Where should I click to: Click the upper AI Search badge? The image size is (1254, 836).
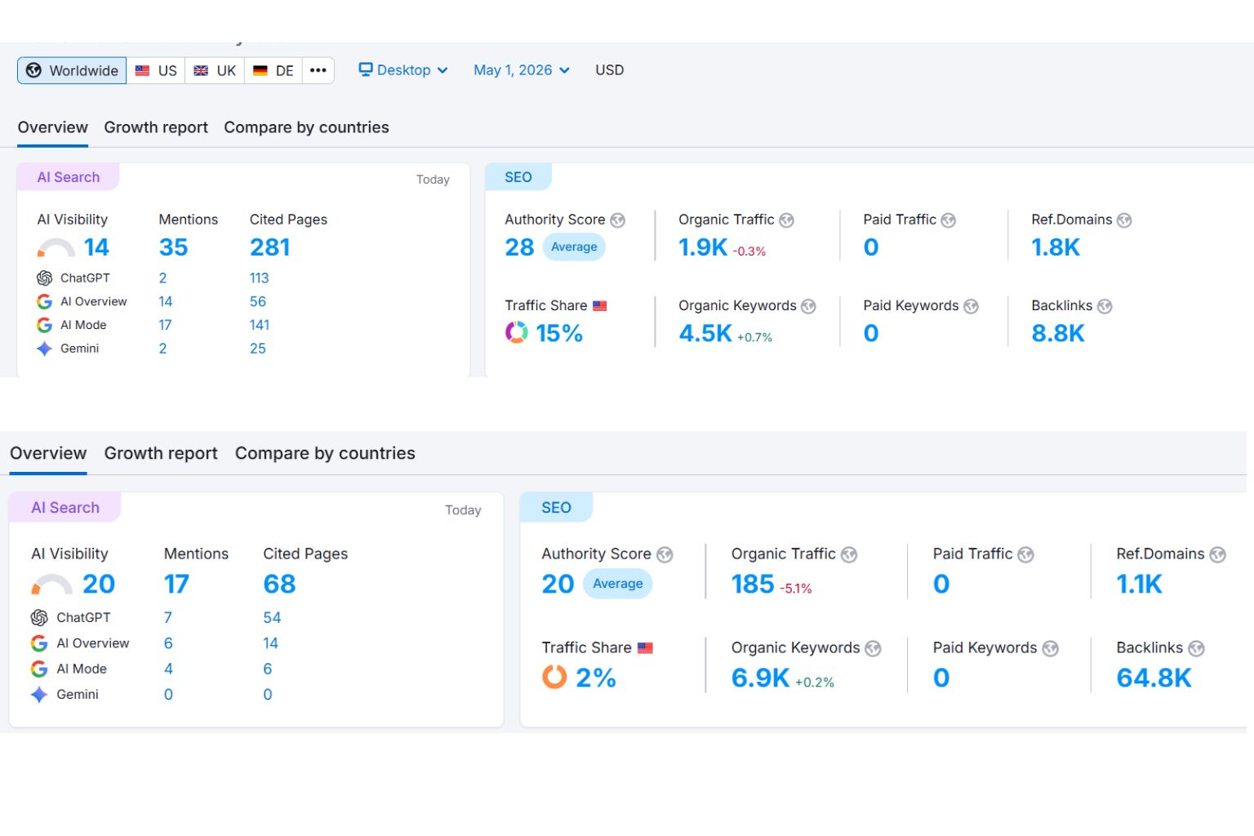(69, 177)
